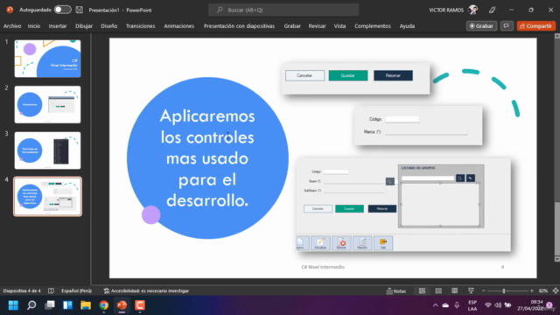Open the VICTOR RAMOS account avatar
This screenshot has width=560, height=315.
(x=473, y=10)
